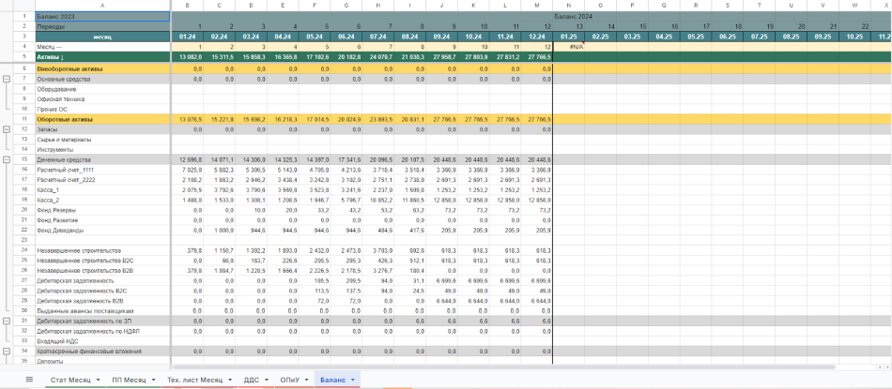Open the all sheets list menu
Image resolution: width=892 pixels, height=389 pixels.
[x=29, y=380]
